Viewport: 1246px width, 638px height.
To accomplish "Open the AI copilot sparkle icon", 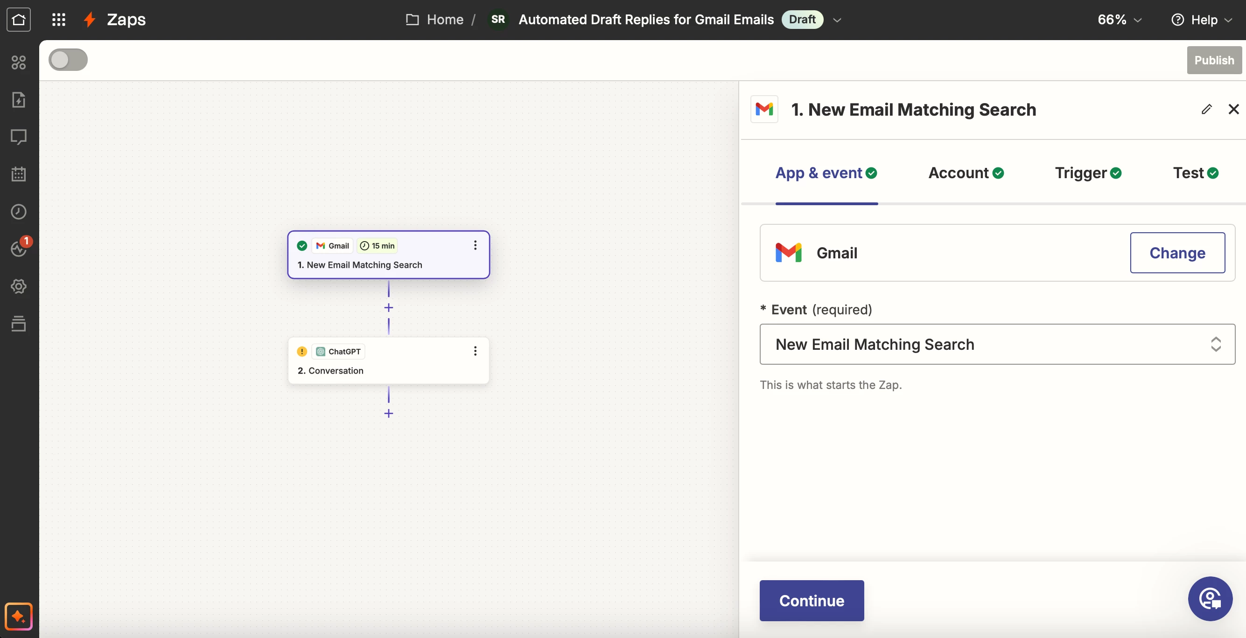I will tap(18, 616).
